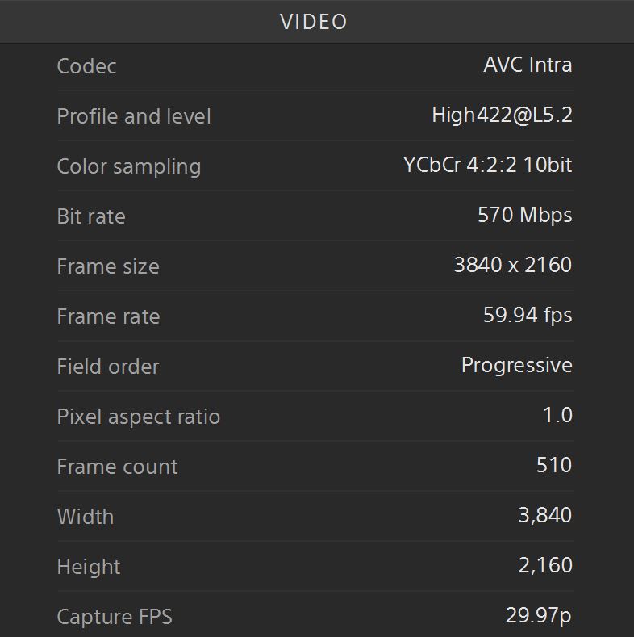Viewport: 634px width, 637px height.
Task: Select the 59.94 fps value
Action: [x=528, y=315]
